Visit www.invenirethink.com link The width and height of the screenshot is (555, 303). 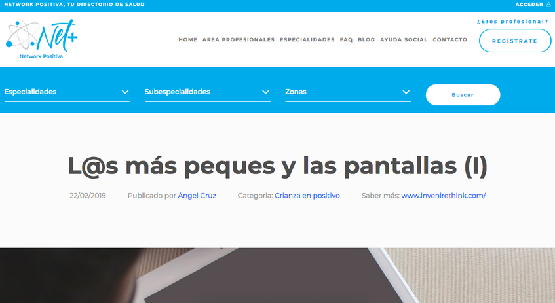coord(444,196)
